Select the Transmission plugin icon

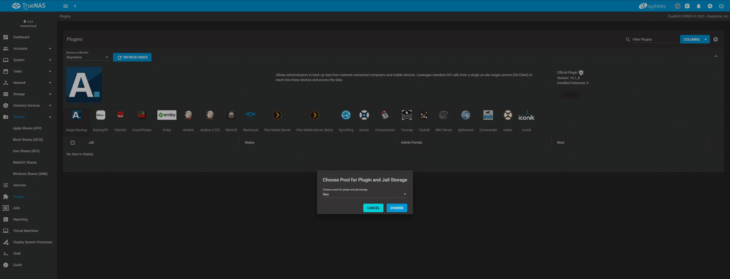pyautogui.click(x=385, y=115)
